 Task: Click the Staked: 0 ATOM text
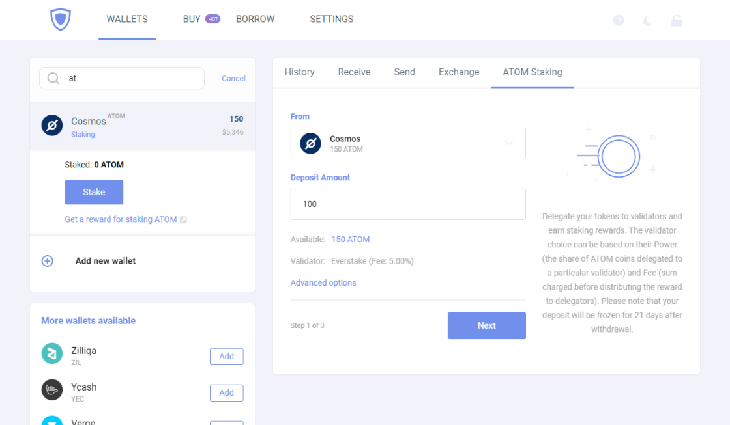(x=94, y=165)
